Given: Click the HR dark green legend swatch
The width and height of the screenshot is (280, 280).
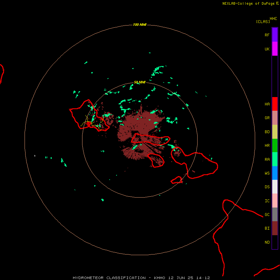Looking at the screenshot, I should tap(275, 145).
